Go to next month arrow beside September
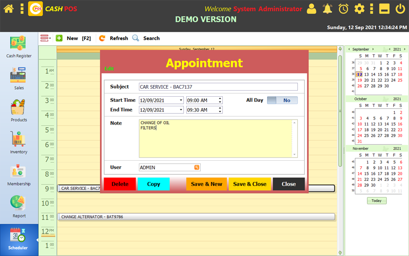409x256 pixels. [373, 49]
